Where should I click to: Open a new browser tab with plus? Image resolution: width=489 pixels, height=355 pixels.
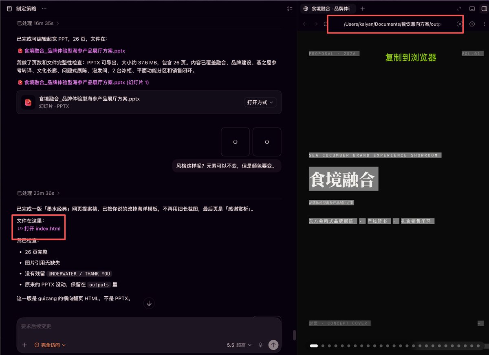363,9
